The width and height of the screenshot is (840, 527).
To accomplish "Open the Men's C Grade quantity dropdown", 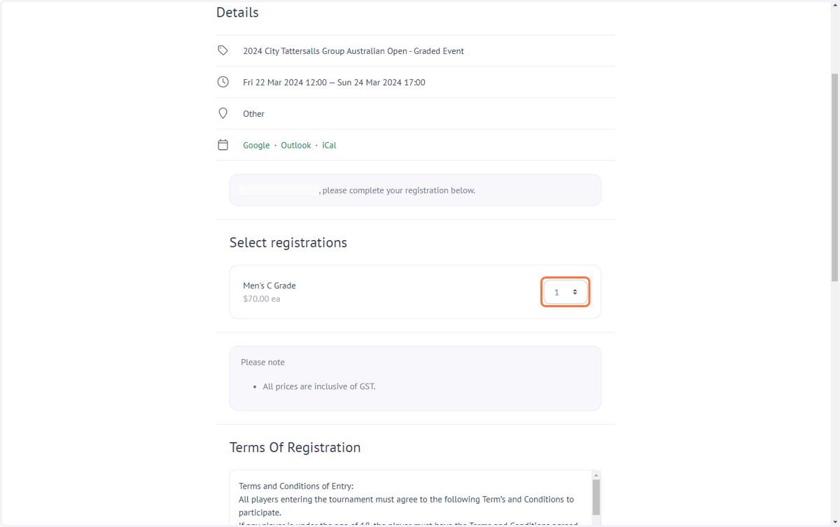I will pos(566,292).
